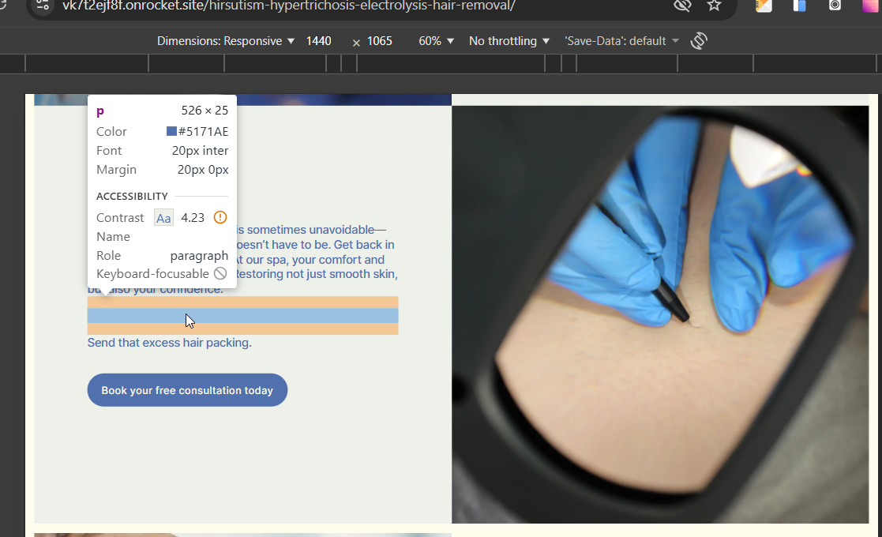Click paragraph line ending sometimes unavoidable—

(x=312, y=230)
